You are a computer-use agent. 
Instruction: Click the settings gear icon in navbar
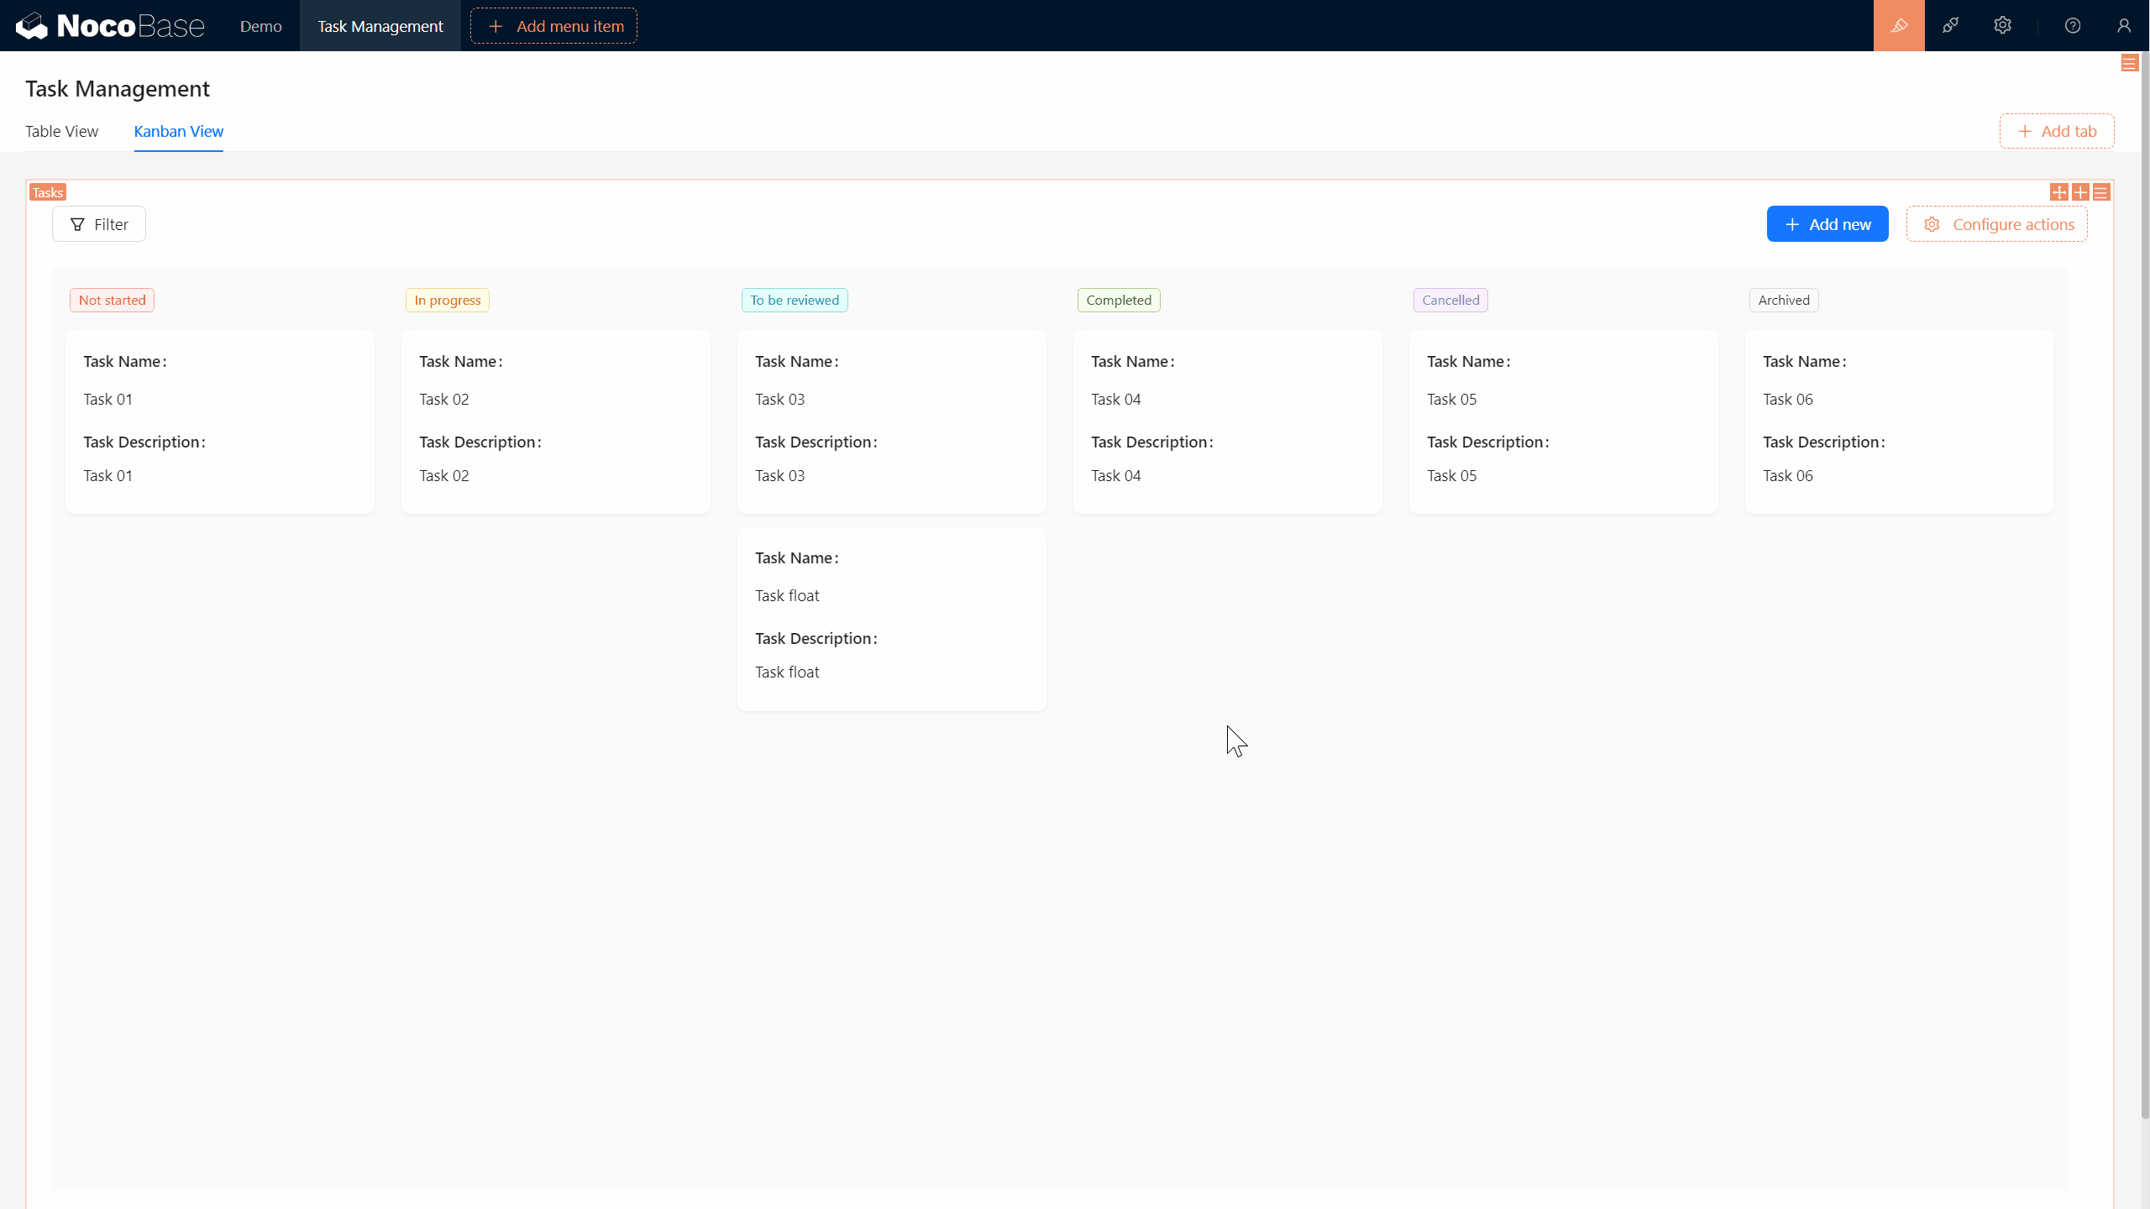pos(2002,25)
